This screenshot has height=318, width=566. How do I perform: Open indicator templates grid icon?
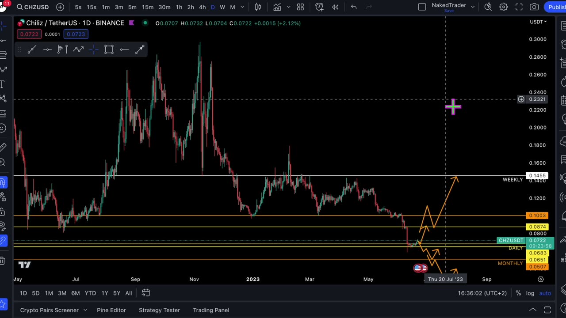pos(300,7)
